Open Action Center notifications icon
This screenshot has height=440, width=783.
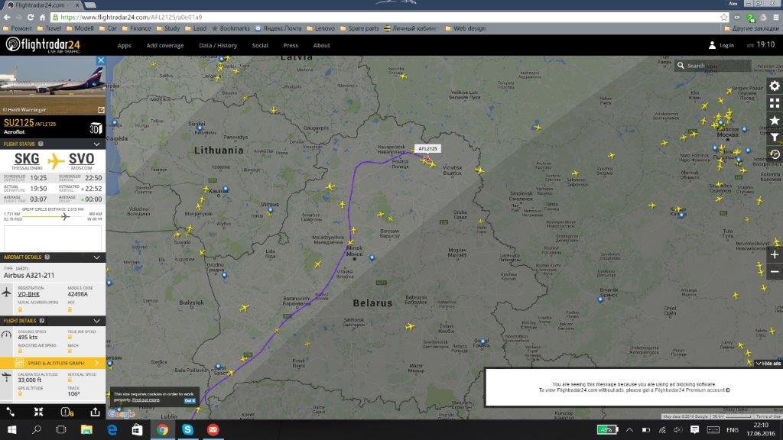point(694,429)
